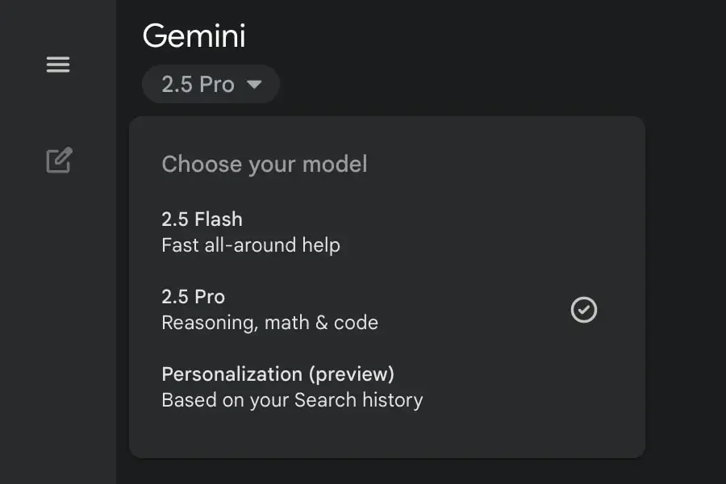Start a new chat with the compose icon
Image resolution: width=726 pixels, height=484 pixels.
(x=59, y=161)
